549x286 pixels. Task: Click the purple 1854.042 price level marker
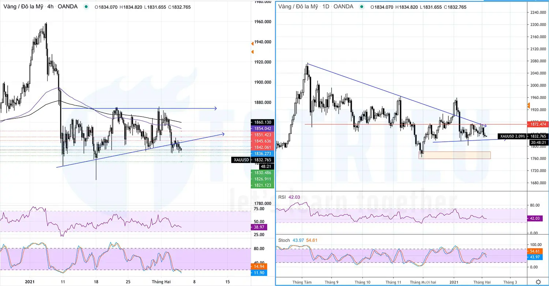262,129
